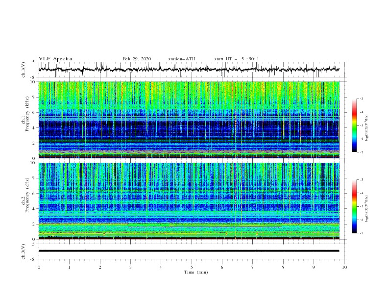Click the "5" volt tick on ch.3(V) axis
The height and width of the screenshot is (300, 388).
click(x=33, y=244)
